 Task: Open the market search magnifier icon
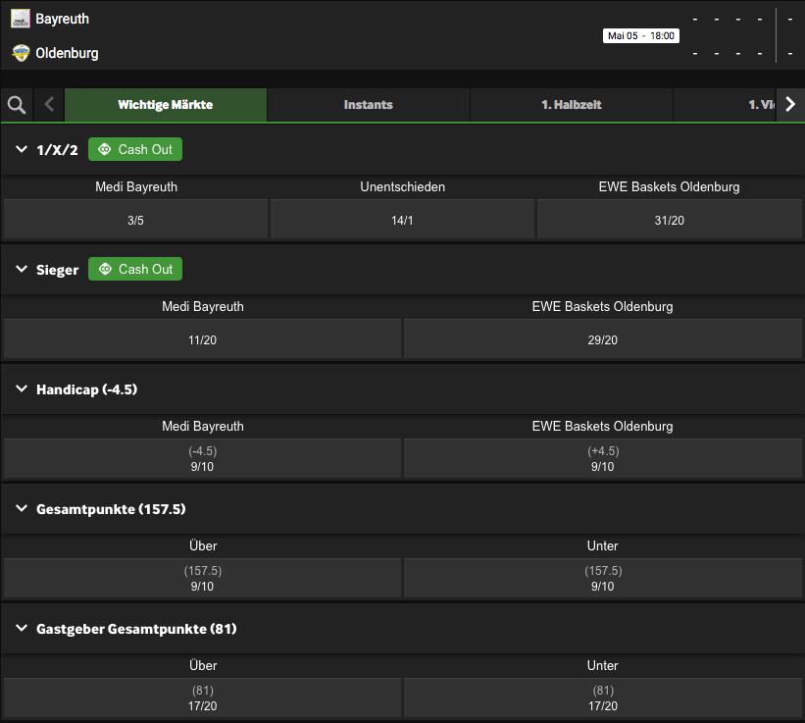[17, 105]
